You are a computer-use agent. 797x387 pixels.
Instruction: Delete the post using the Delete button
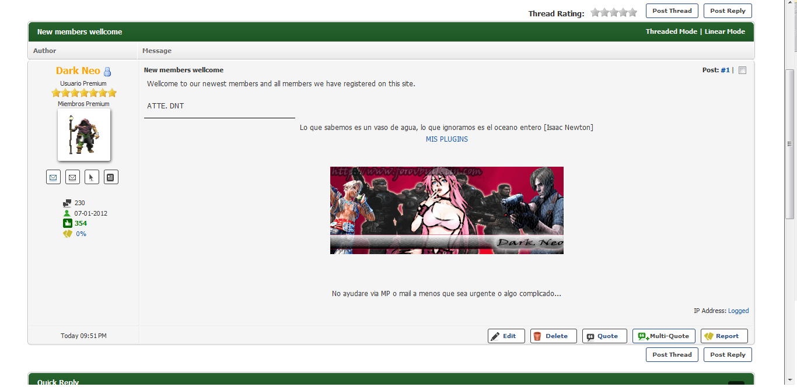pos(553,336)
